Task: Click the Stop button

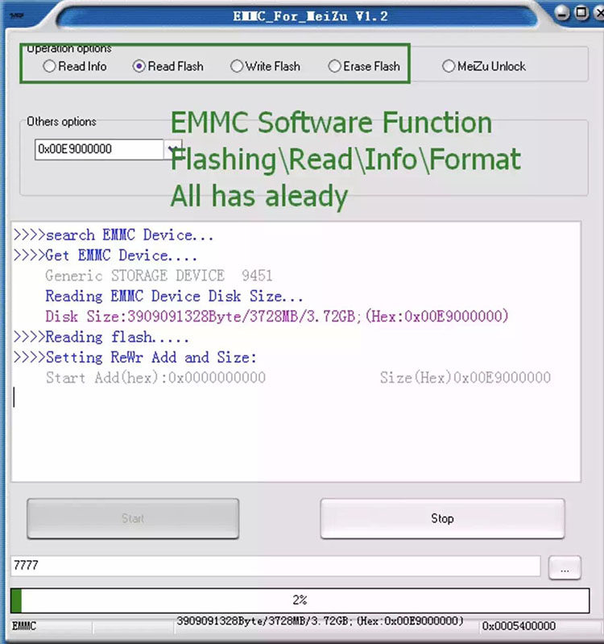Action: pyautogui.click(x=442, y=518)
